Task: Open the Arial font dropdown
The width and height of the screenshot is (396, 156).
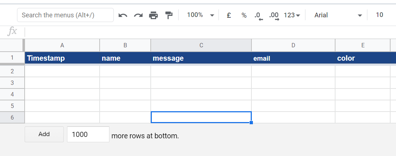Action: pyautogui.click(x=338, y=15)
